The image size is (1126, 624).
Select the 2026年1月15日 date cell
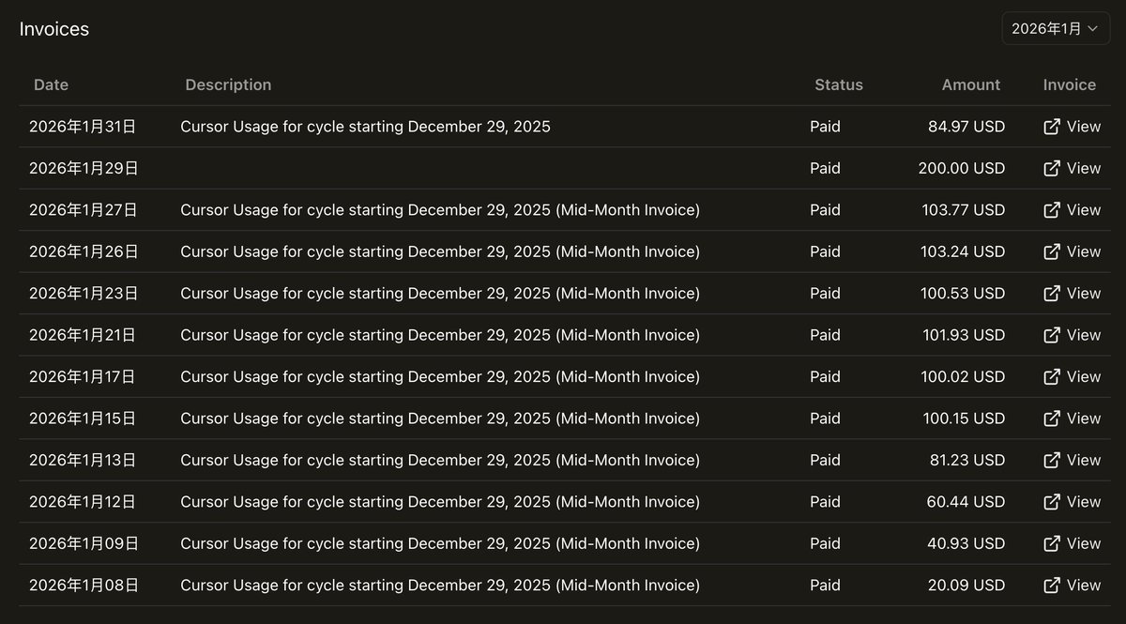click(x=83, y=419)
